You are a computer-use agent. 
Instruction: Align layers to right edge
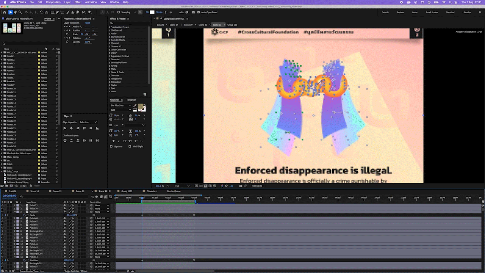78,128
